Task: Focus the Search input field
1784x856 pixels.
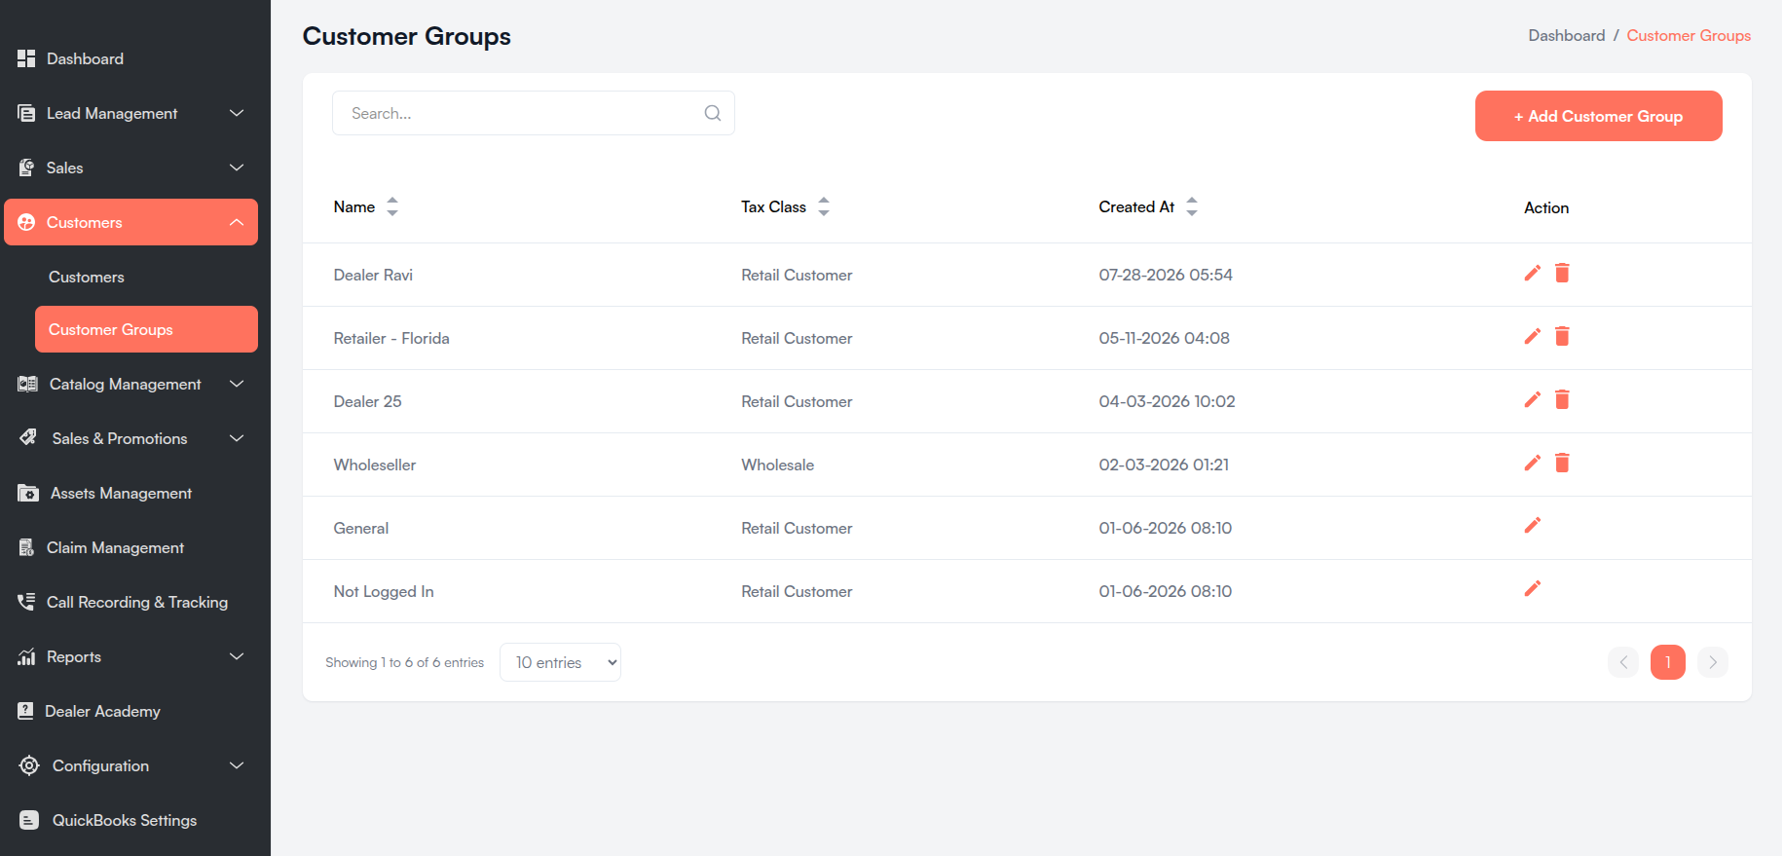Action: tap(534, 113)
